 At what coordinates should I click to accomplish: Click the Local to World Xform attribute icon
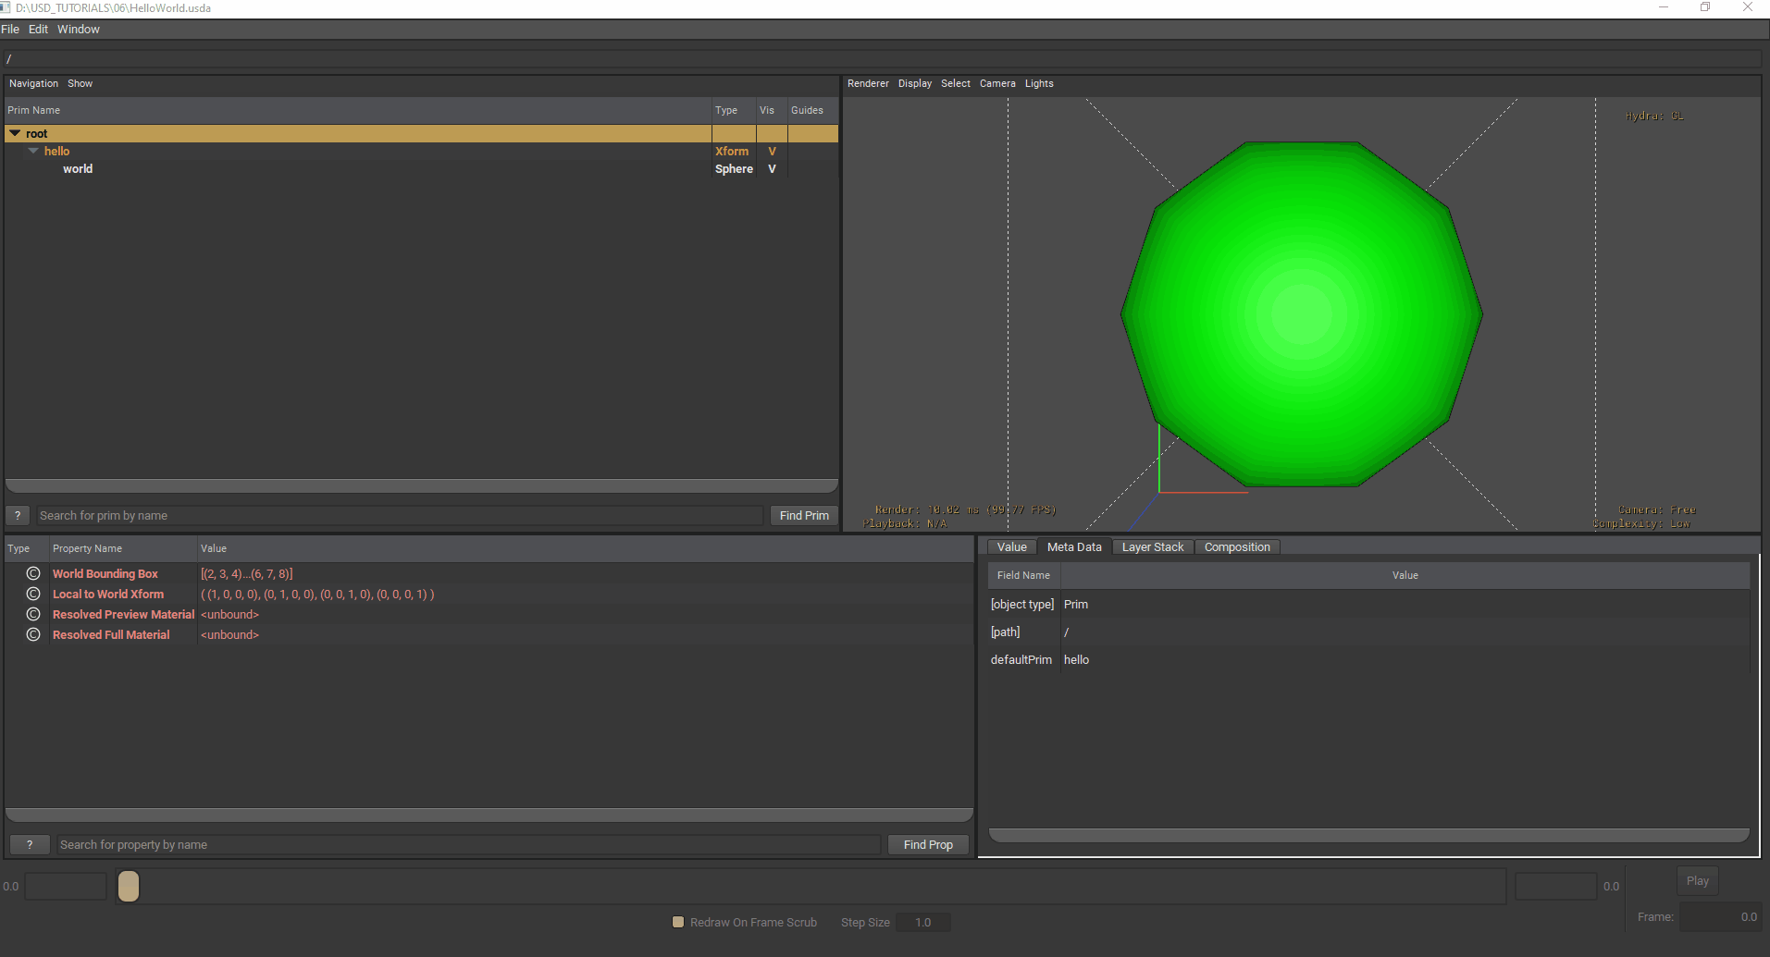pyautogui.click(x=33, y=594)
